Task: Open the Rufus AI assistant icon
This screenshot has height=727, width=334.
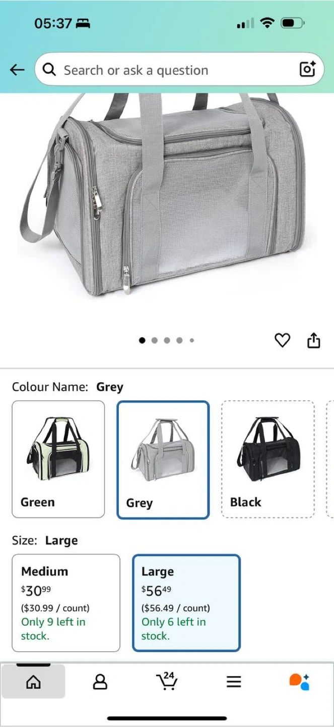Action: coord(300,682)
